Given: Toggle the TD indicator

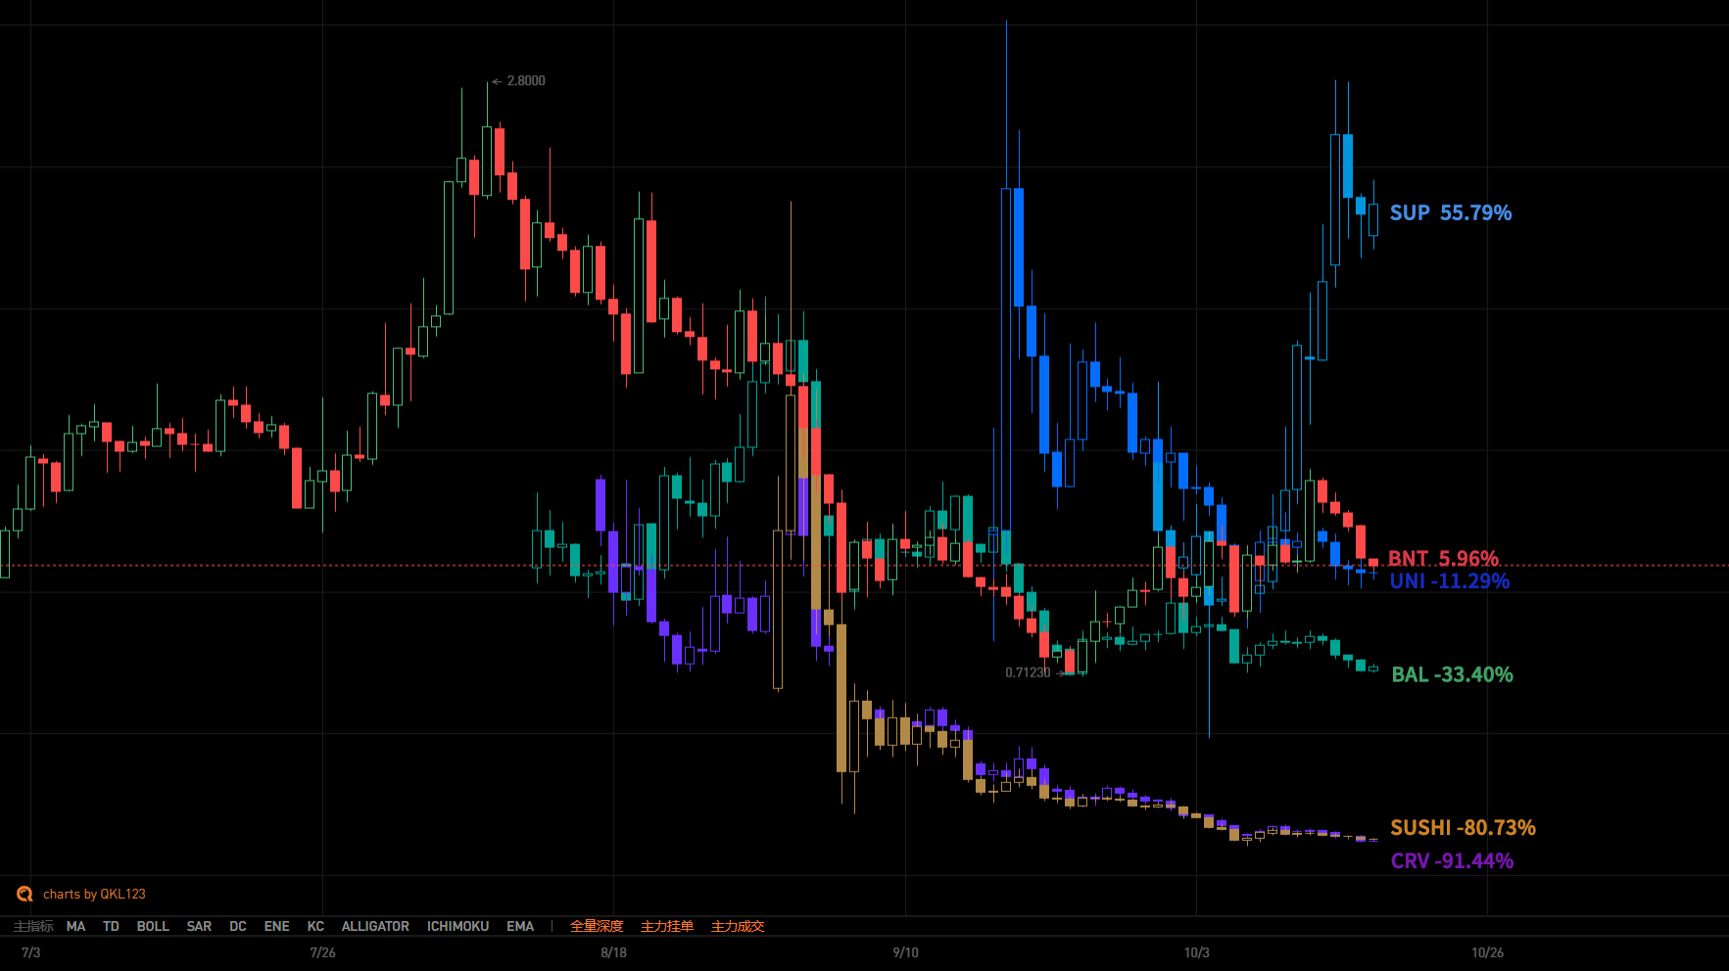Looking at the screenshot, I should (111, 926).
